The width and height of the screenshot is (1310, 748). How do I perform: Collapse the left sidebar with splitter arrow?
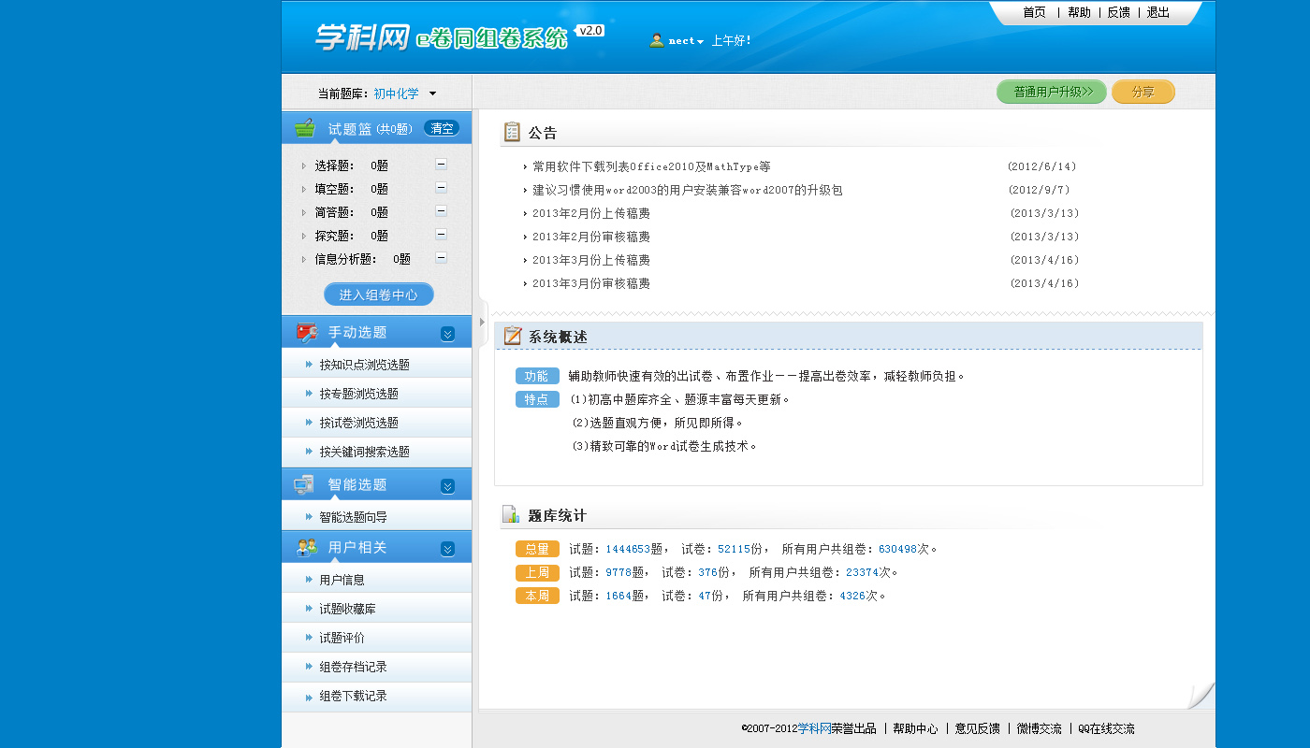pyautogui.click(x=483, y=322)
